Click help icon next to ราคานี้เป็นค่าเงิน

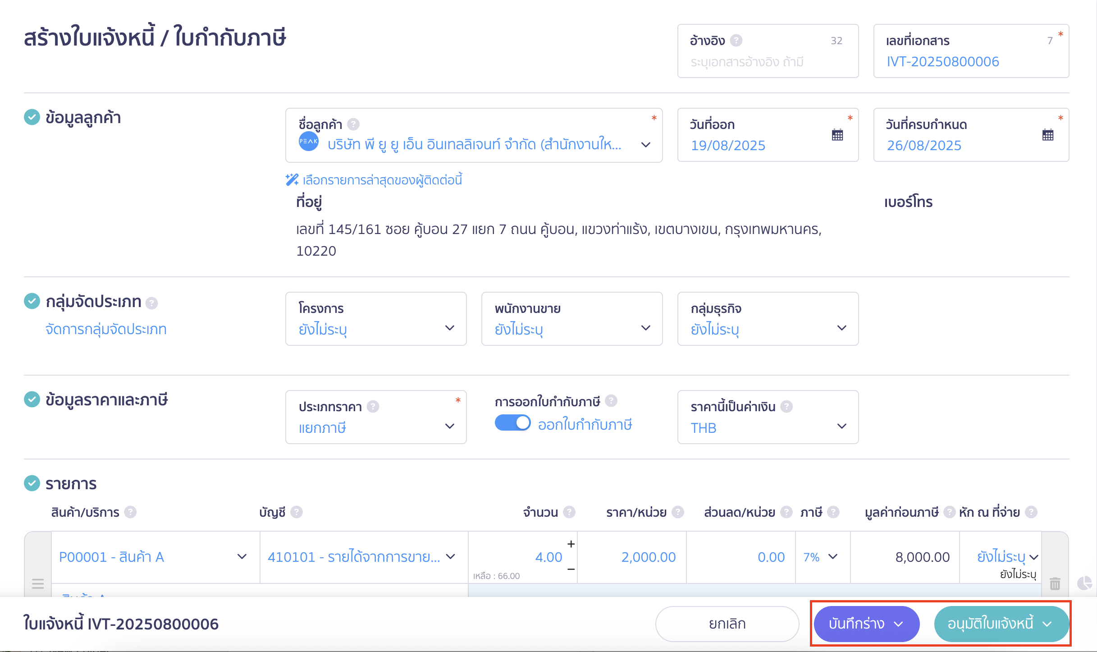786,407
